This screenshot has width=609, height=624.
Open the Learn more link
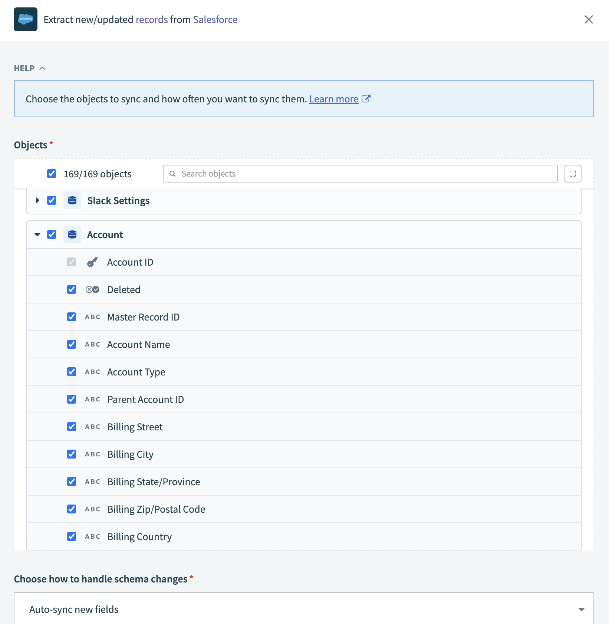[333, 99]
